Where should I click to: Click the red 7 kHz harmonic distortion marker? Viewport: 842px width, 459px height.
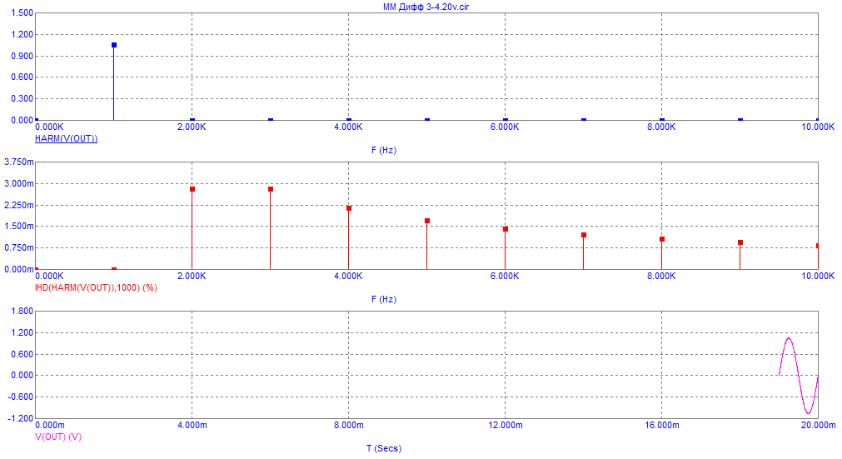tap(584, 235)
